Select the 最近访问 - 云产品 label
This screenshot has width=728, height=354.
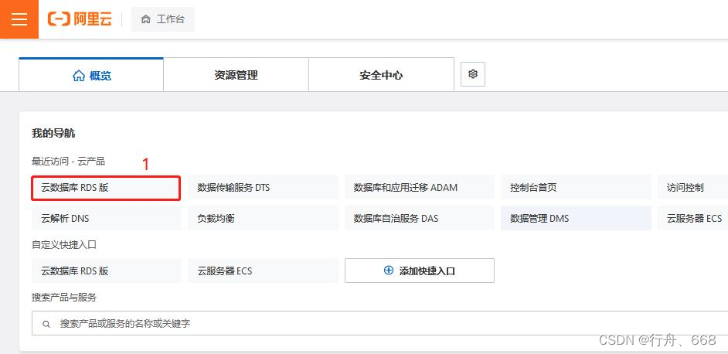68,162
